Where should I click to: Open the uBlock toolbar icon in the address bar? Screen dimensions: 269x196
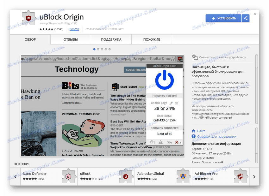179,59
